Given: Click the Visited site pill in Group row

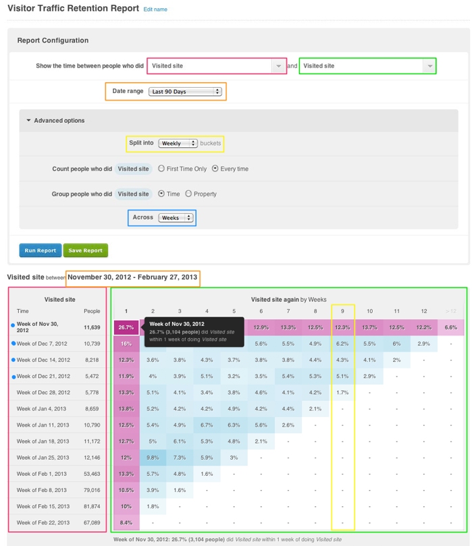Looking at the screenshot, I should coord(134,194).
